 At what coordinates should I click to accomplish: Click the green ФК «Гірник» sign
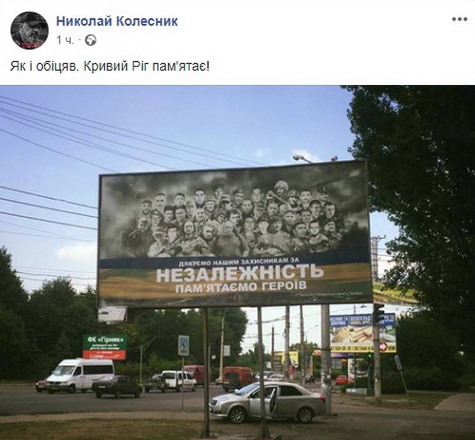104,348
